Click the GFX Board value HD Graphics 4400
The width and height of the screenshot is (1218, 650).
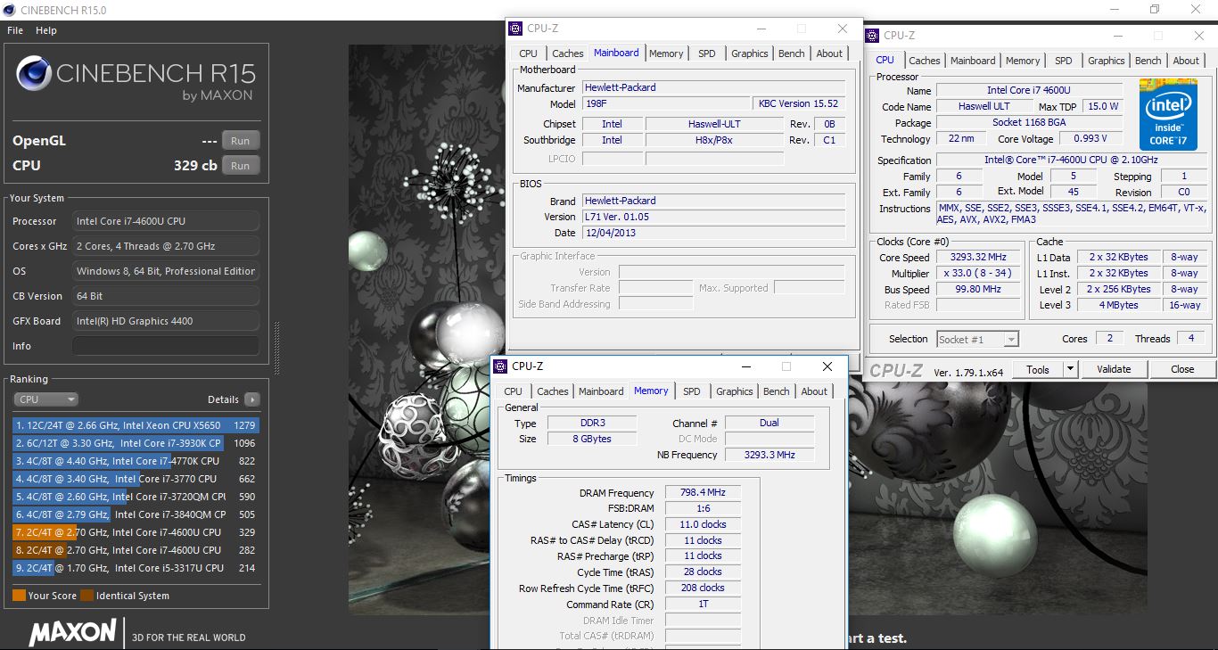pyautogui.click(x=166, y=321)
